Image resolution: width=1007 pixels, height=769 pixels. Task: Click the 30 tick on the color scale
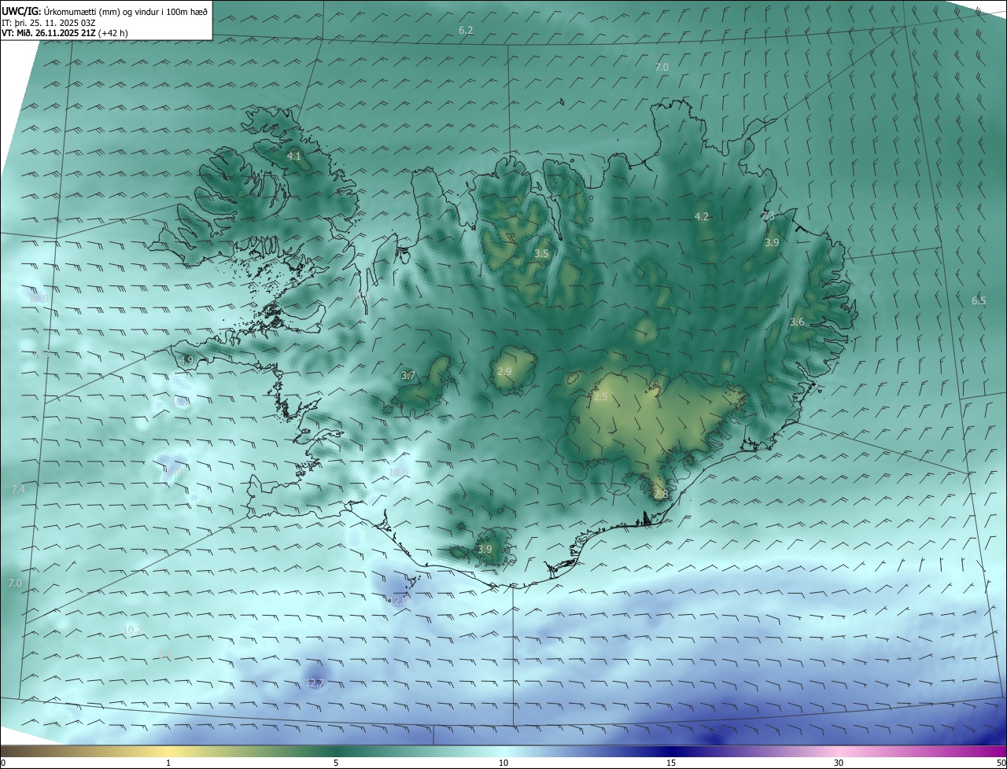839,763
